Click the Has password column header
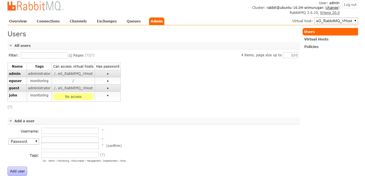The height and width of the screenshot is (176, 365). coord(108,66)
